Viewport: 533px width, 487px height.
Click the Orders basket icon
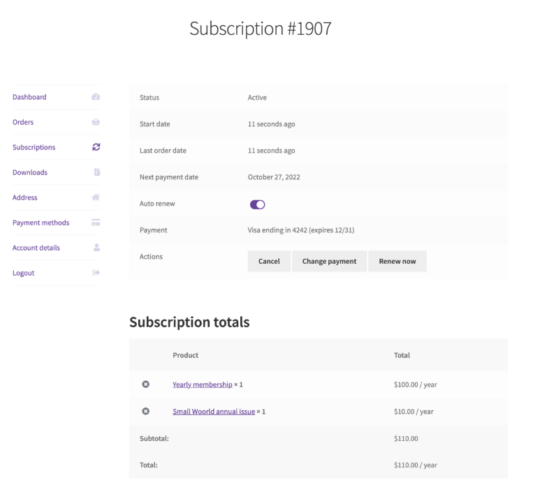pyautogui.click(x=96, y=122)
